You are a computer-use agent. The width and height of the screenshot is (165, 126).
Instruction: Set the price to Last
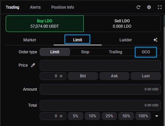[x=146, y=76]
